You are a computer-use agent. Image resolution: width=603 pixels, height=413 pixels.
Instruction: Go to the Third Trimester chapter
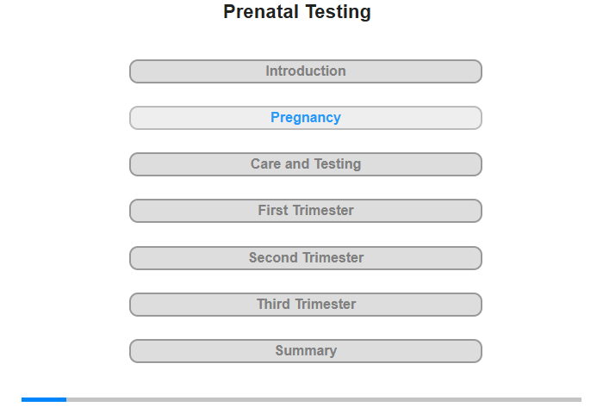click(x=306, y=304)
